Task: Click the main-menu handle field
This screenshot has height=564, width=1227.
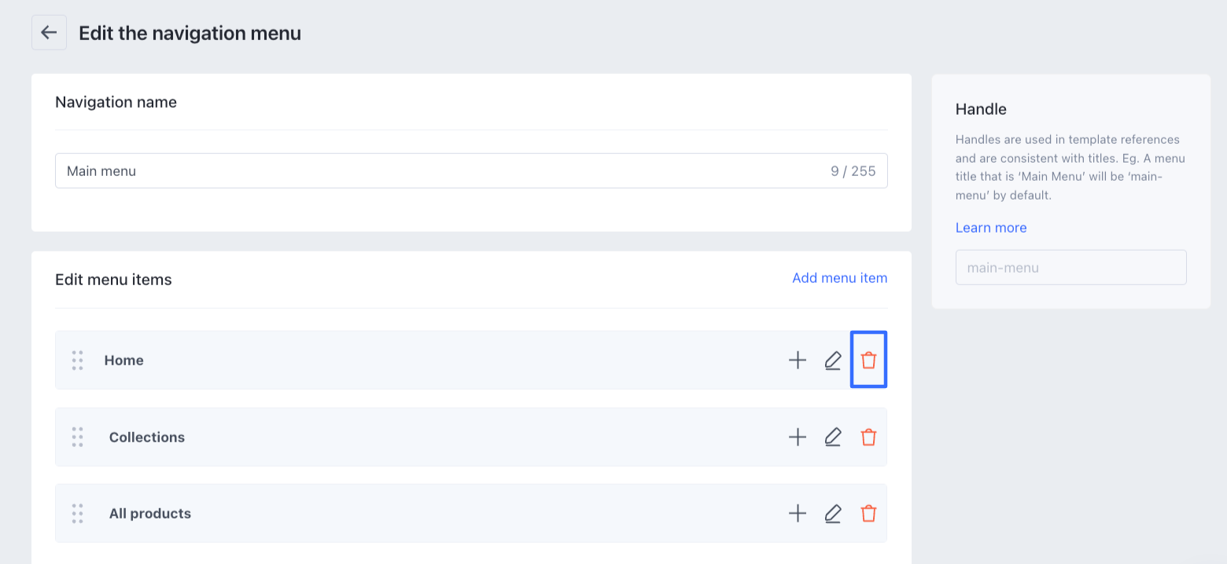Action: [x=1070, y=268]
